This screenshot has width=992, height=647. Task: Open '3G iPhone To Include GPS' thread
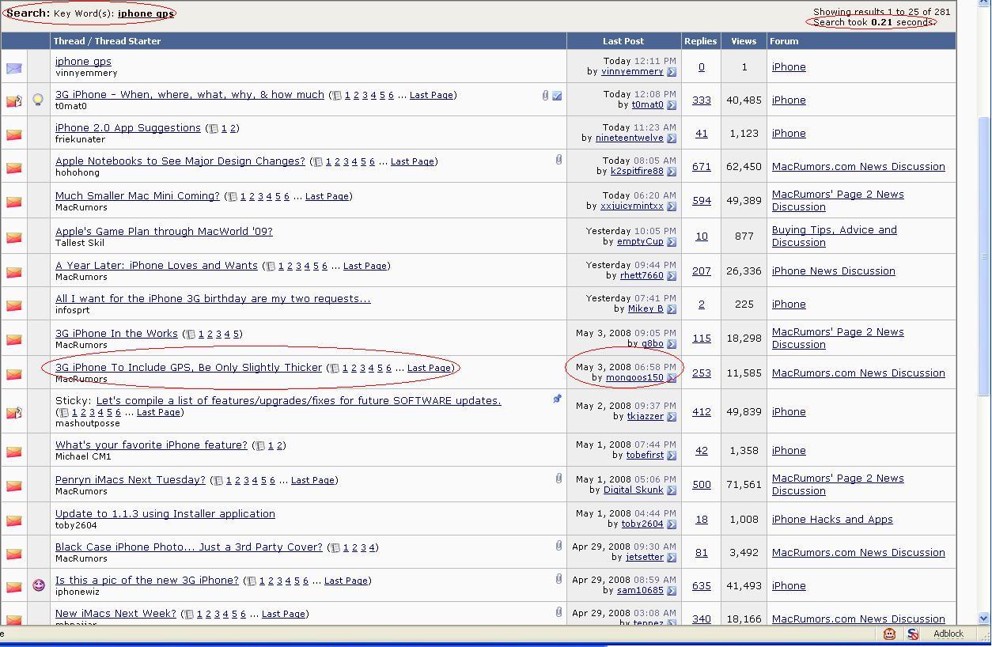tap(189, 368)
